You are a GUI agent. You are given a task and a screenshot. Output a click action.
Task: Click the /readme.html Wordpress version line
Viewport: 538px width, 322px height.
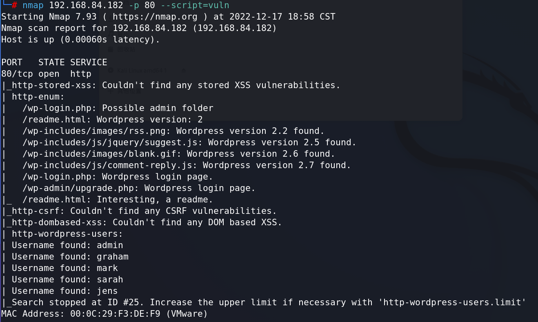(x=113, y=120)
